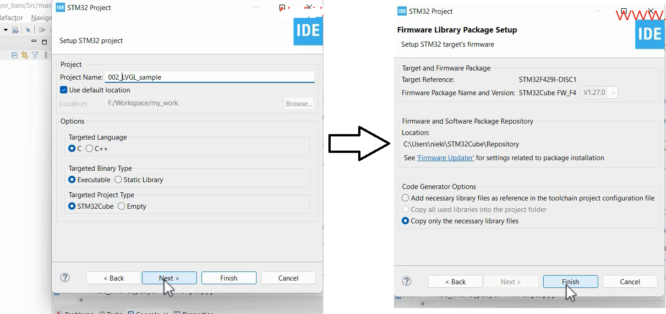This screenshot has height=314, width=666.
Task: Click Cancel in Firmware Library Package Setup dialog
Action: 630,282
